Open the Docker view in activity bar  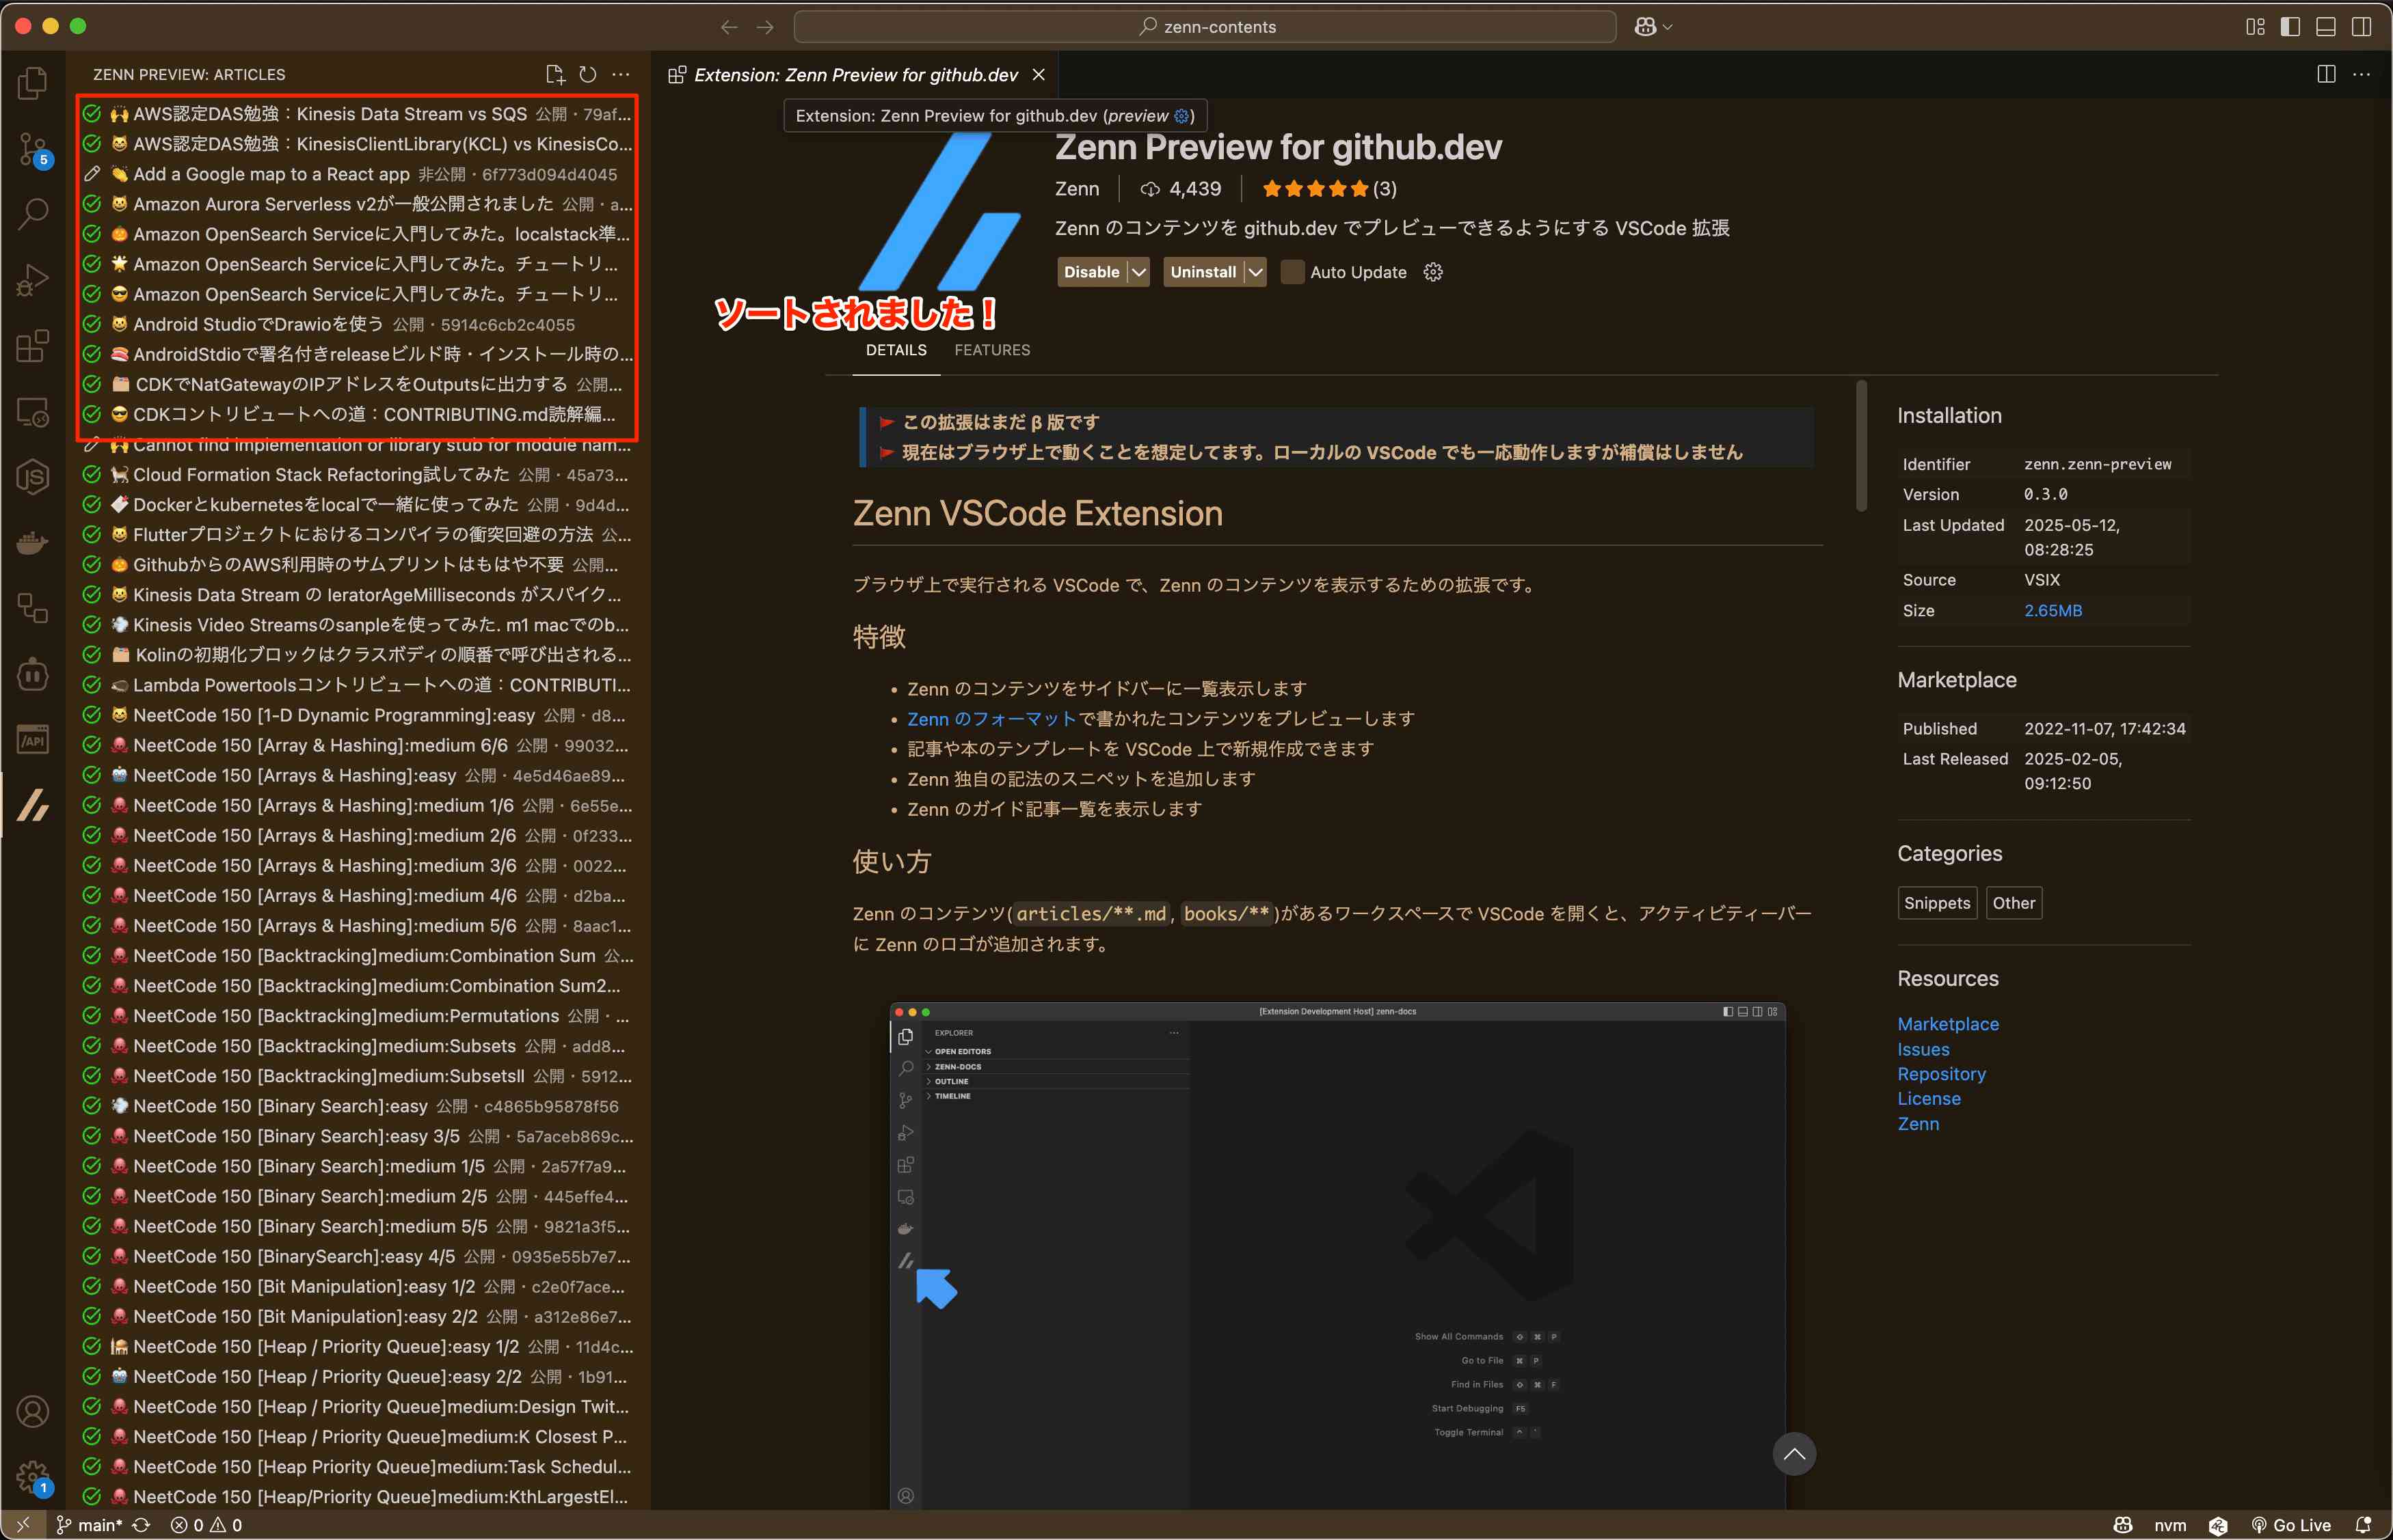coord(33,543)
